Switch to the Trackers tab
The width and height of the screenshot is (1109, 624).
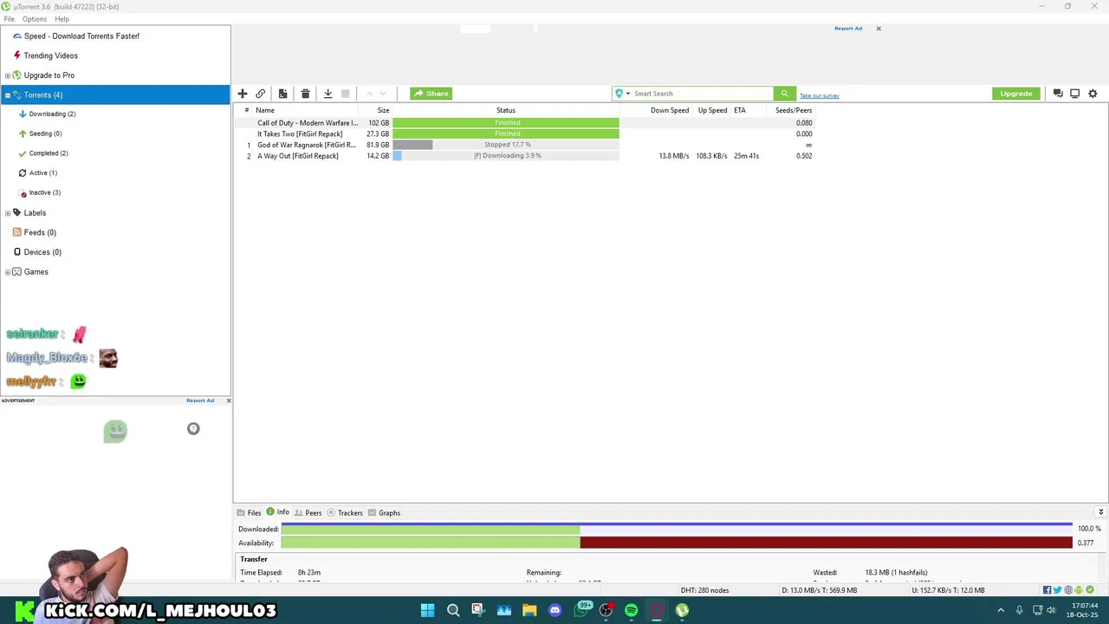click(345, 513)
